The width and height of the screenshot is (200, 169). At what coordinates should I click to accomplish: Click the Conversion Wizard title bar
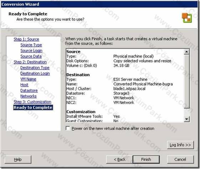(99, 4)
